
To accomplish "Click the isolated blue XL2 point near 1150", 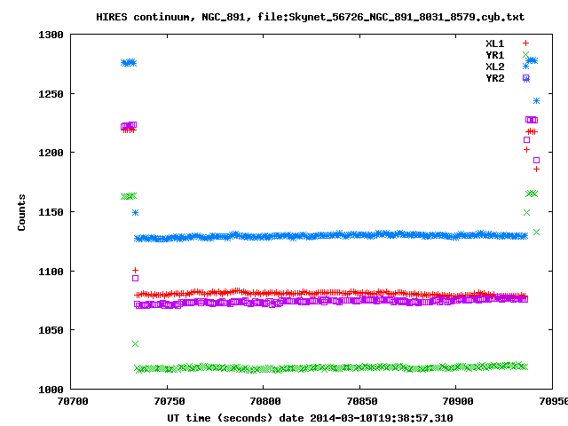I will pyautogui.click(x=135, y=213).
